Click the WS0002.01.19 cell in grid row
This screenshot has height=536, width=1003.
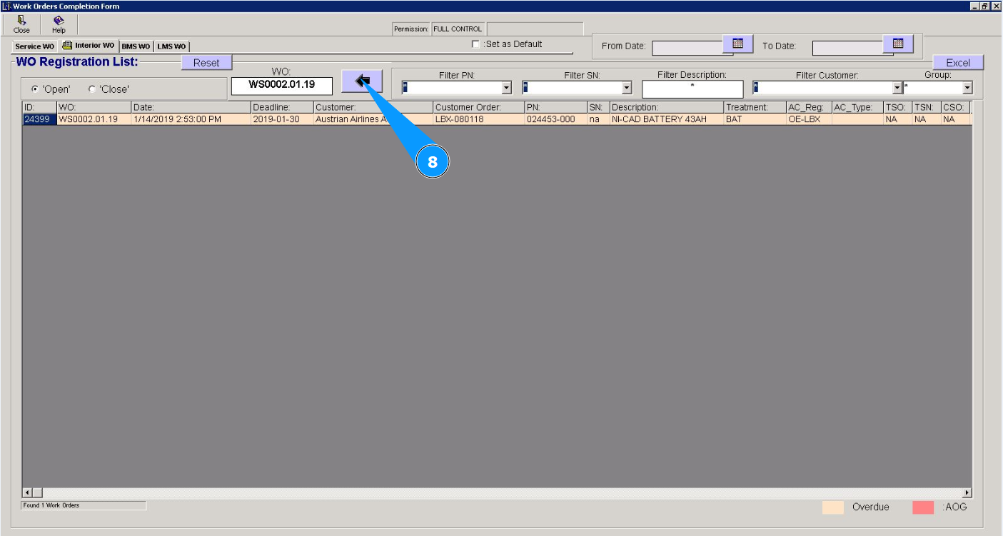pyautogui.click(x=94, y=119)
